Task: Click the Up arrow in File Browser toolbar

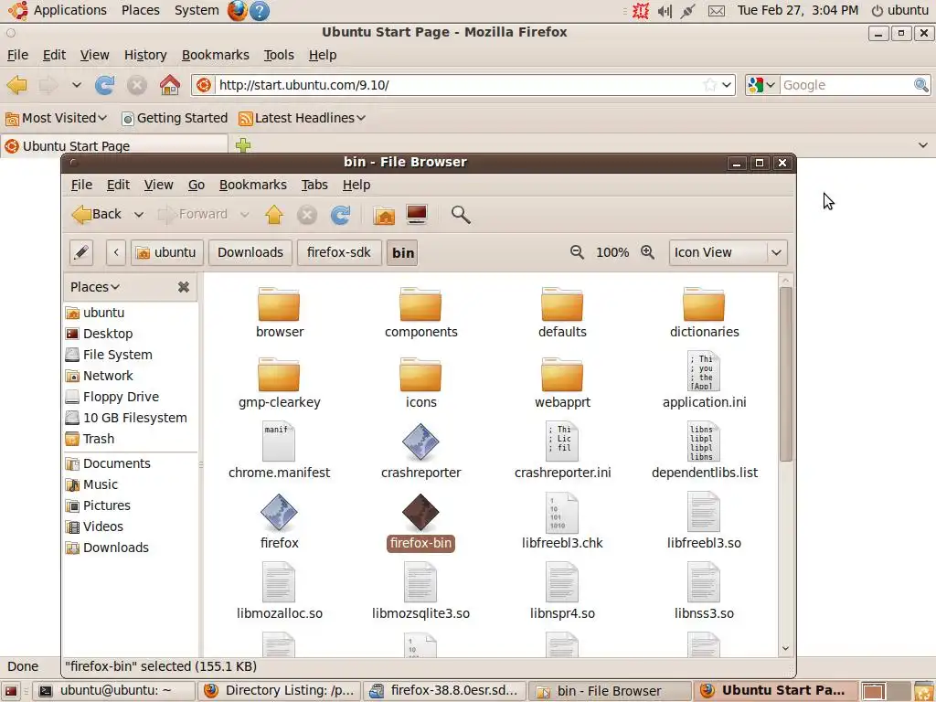Action: [274, 214]
